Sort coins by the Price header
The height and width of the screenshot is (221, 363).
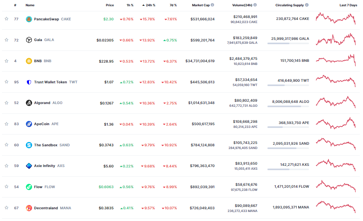tap(110, 5)
